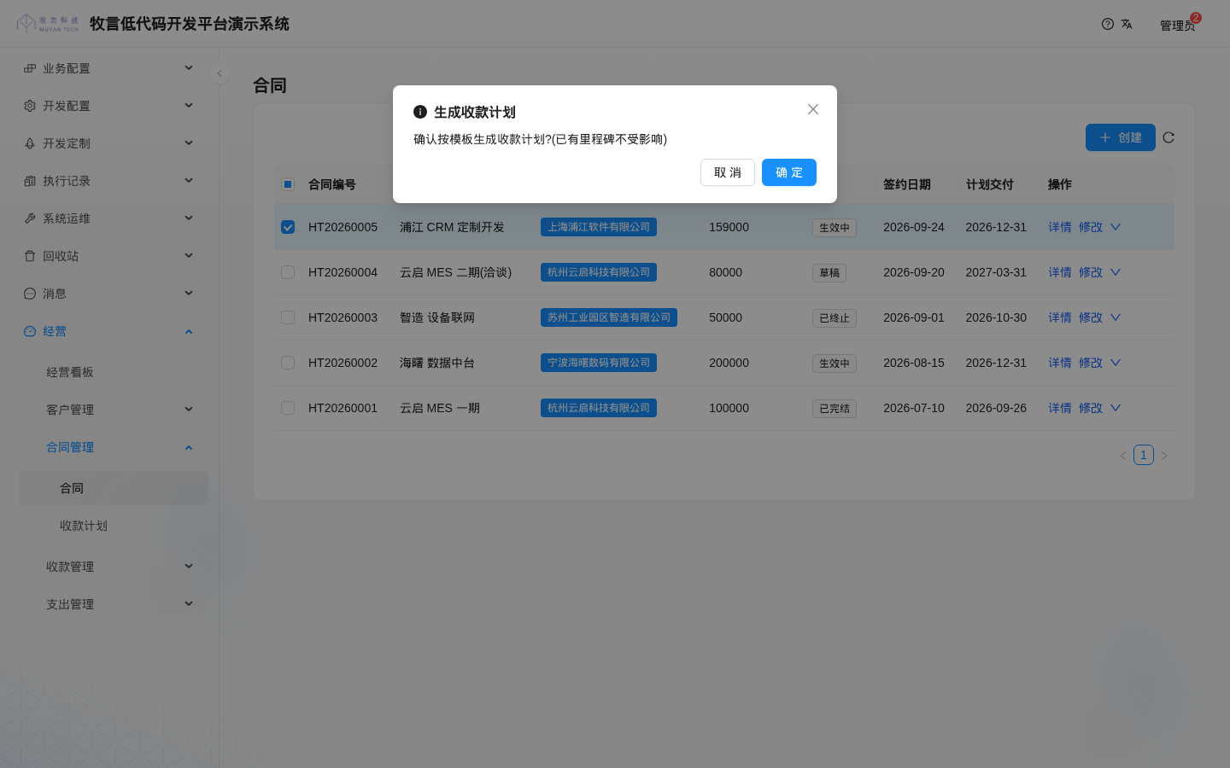Open the help question-mark icon
Screen dimensions: 1230x768
pyautogui.click(x=1108, y=24)
